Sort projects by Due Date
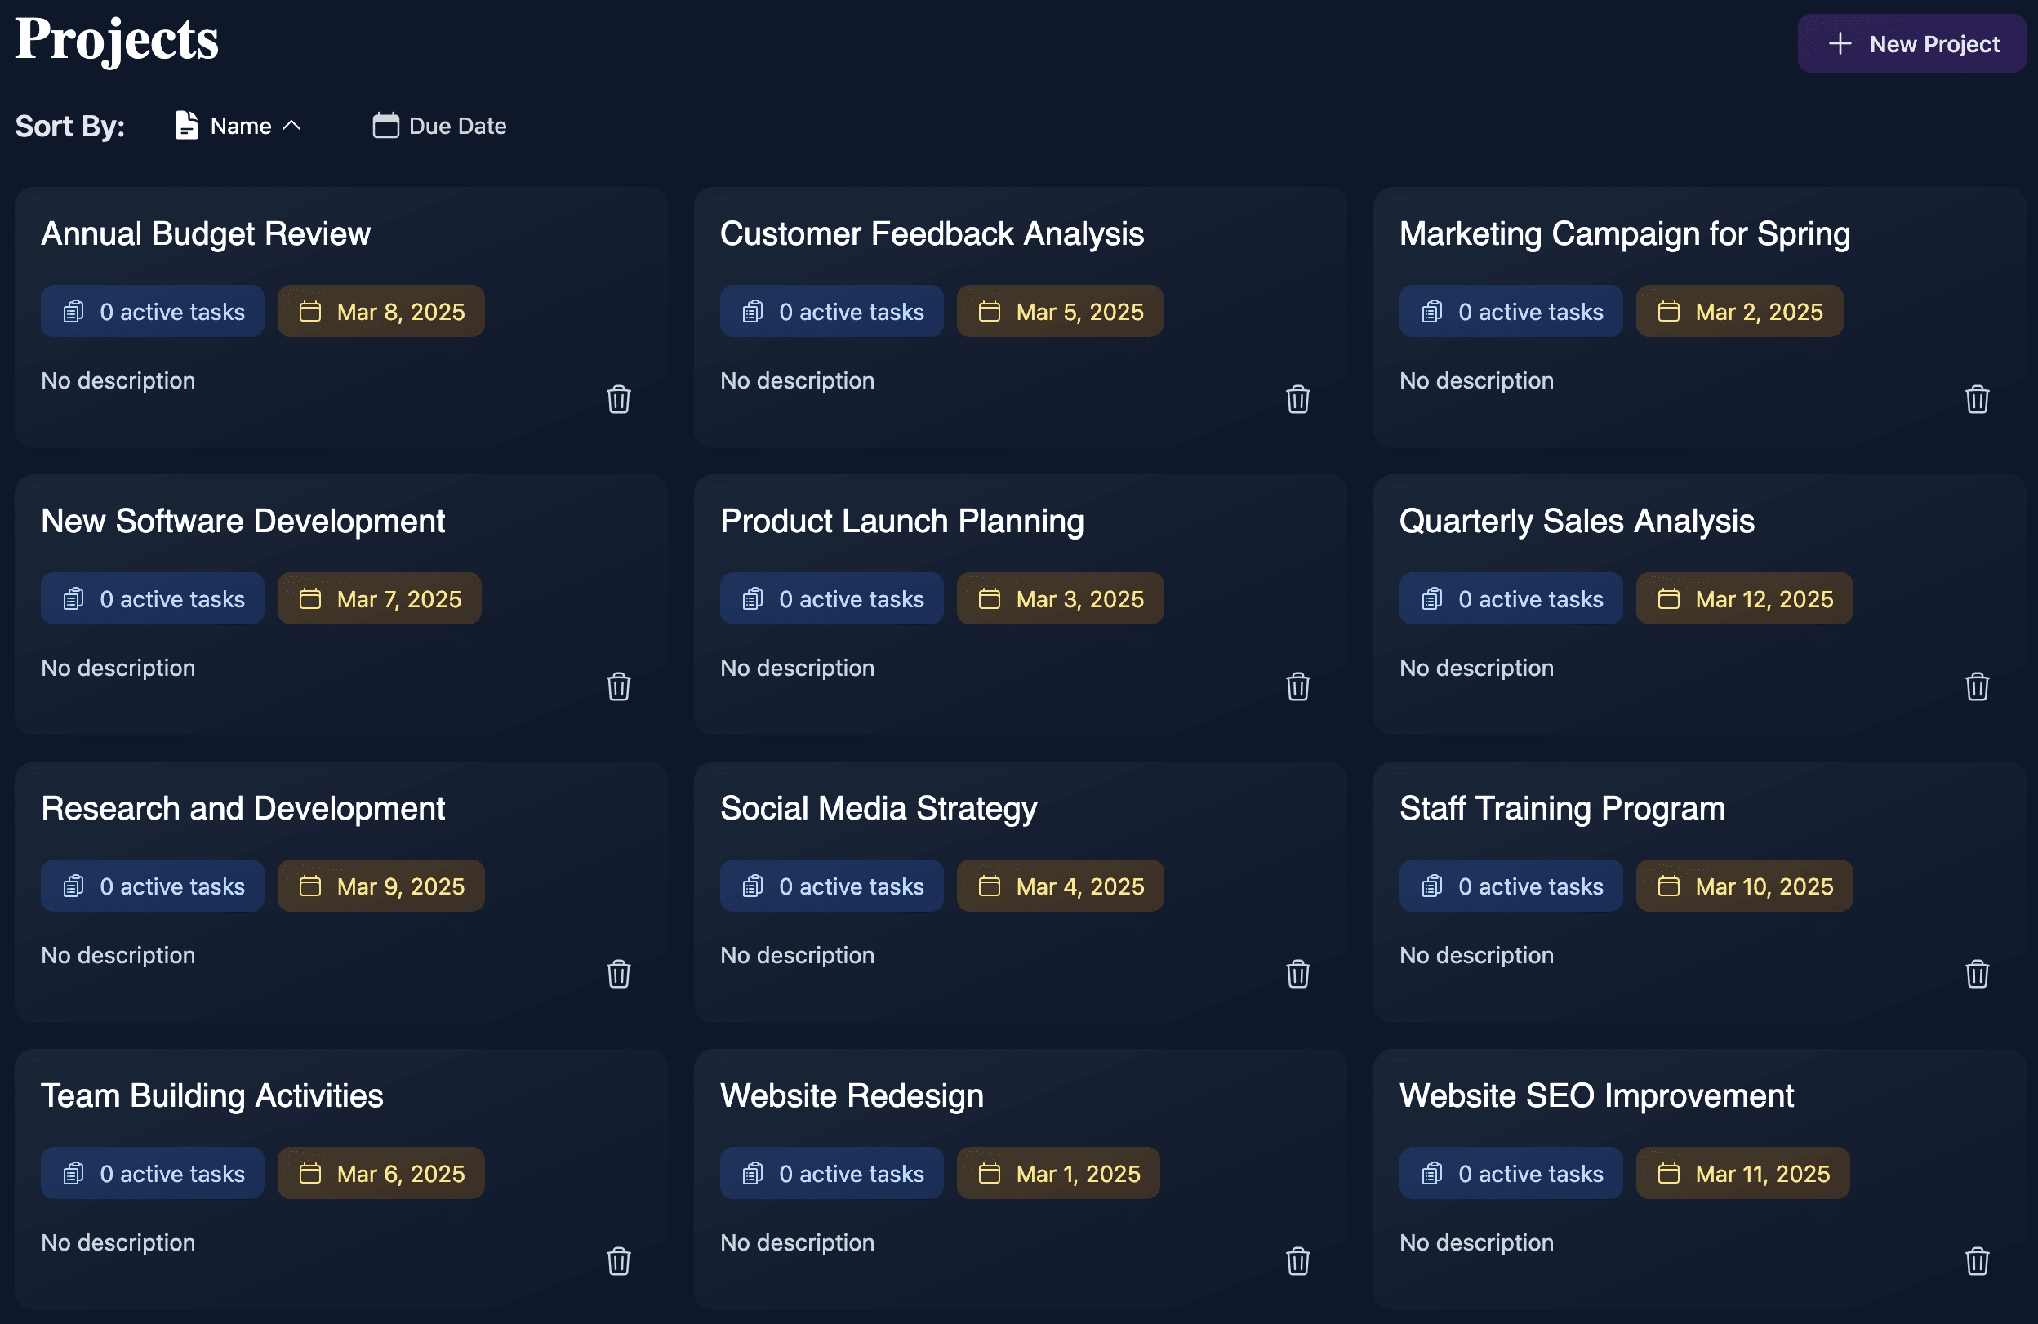The width and height of the screenshot is (2038, 1324). 439,126
